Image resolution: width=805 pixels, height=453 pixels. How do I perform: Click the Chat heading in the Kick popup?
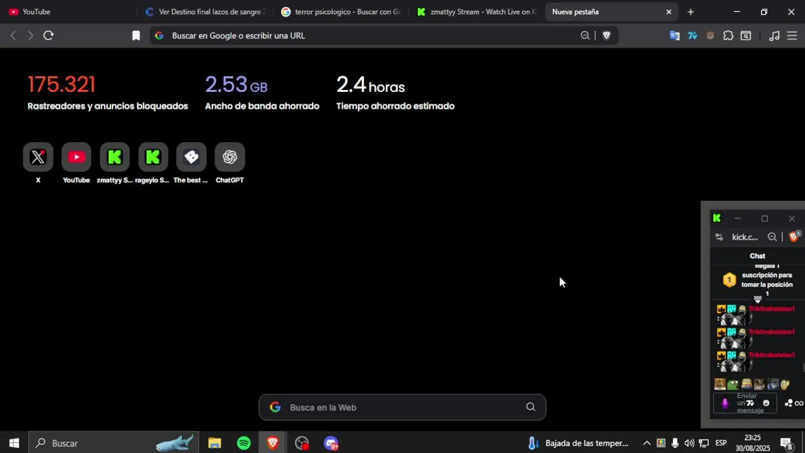point(757,256)
